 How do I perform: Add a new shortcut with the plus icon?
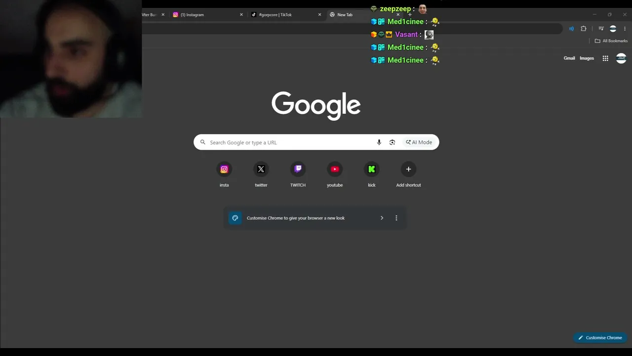click(x=408, y=169)
